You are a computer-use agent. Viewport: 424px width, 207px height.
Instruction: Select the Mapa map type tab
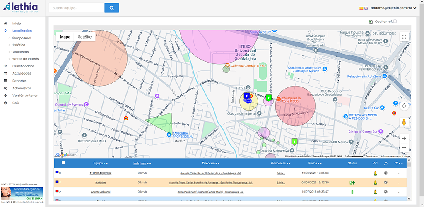click(65, 37)
